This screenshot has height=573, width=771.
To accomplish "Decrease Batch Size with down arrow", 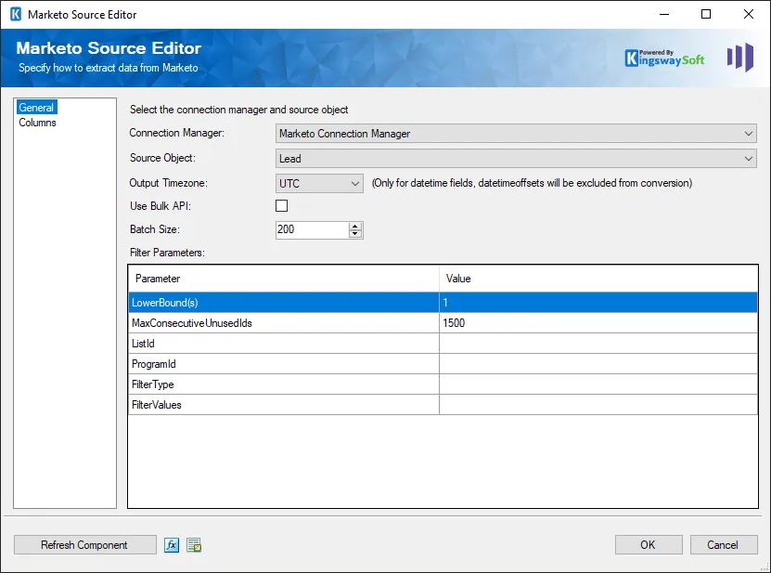I will point(355,234).
